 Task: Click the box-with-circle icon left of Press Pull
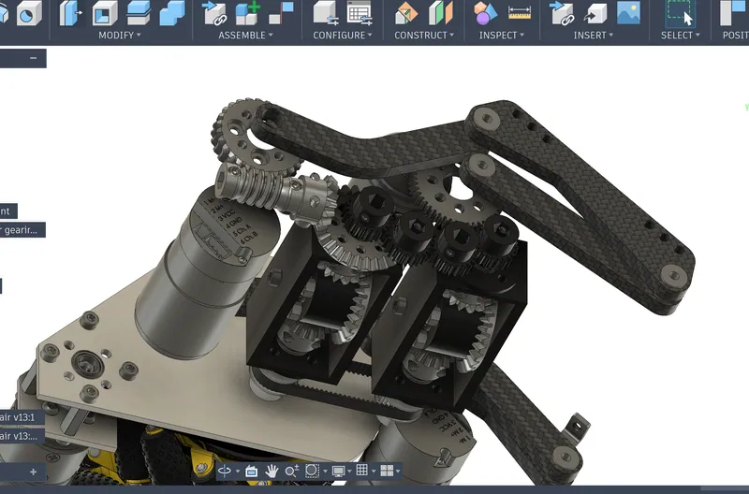(29, 13)
